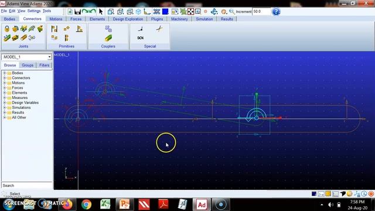Viewport: 375px width, 211px height.
Task: Choose the screw joint icon
Action: click(x=23, y=38)
